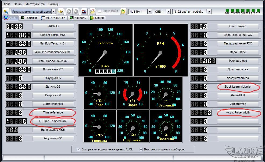Expand the 'Режим моментальной съем' mode dropdown
This screenshot has height=162, width=265.
coord(53,12)
